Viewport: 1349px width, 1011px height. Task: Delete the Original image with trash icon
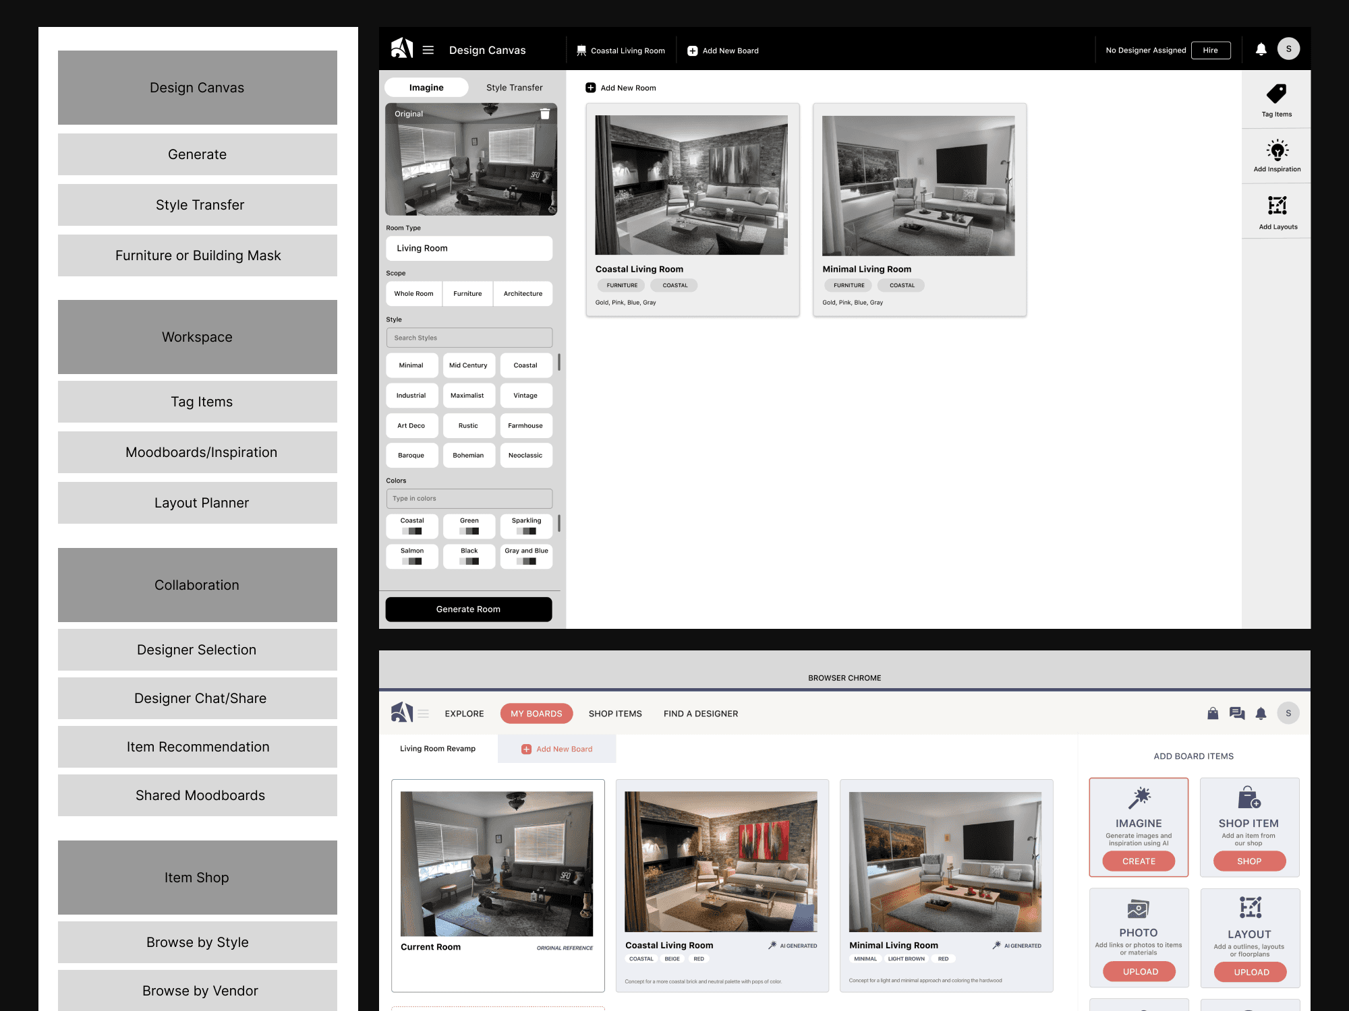click(x=545, y=114)
